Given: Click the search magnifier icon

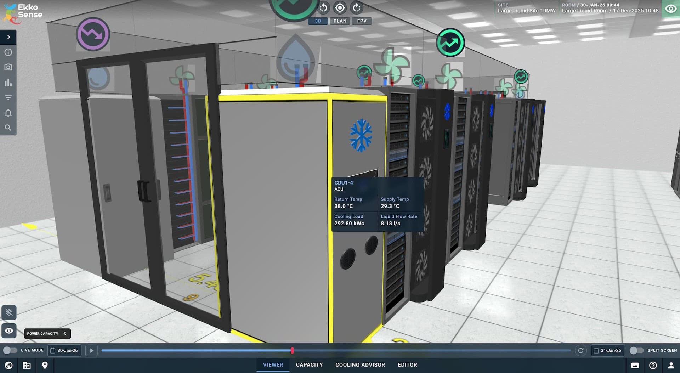Looking at the screenshot, I should tap(8, 128).
